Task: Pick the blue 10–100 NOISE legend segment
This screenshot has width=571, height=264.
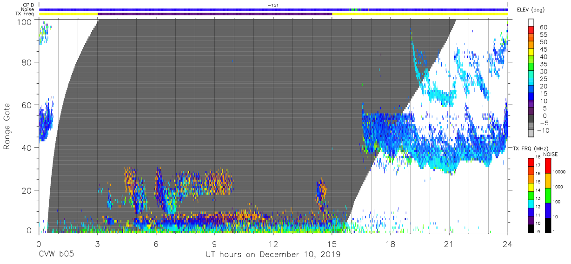Action: point(548,210)
